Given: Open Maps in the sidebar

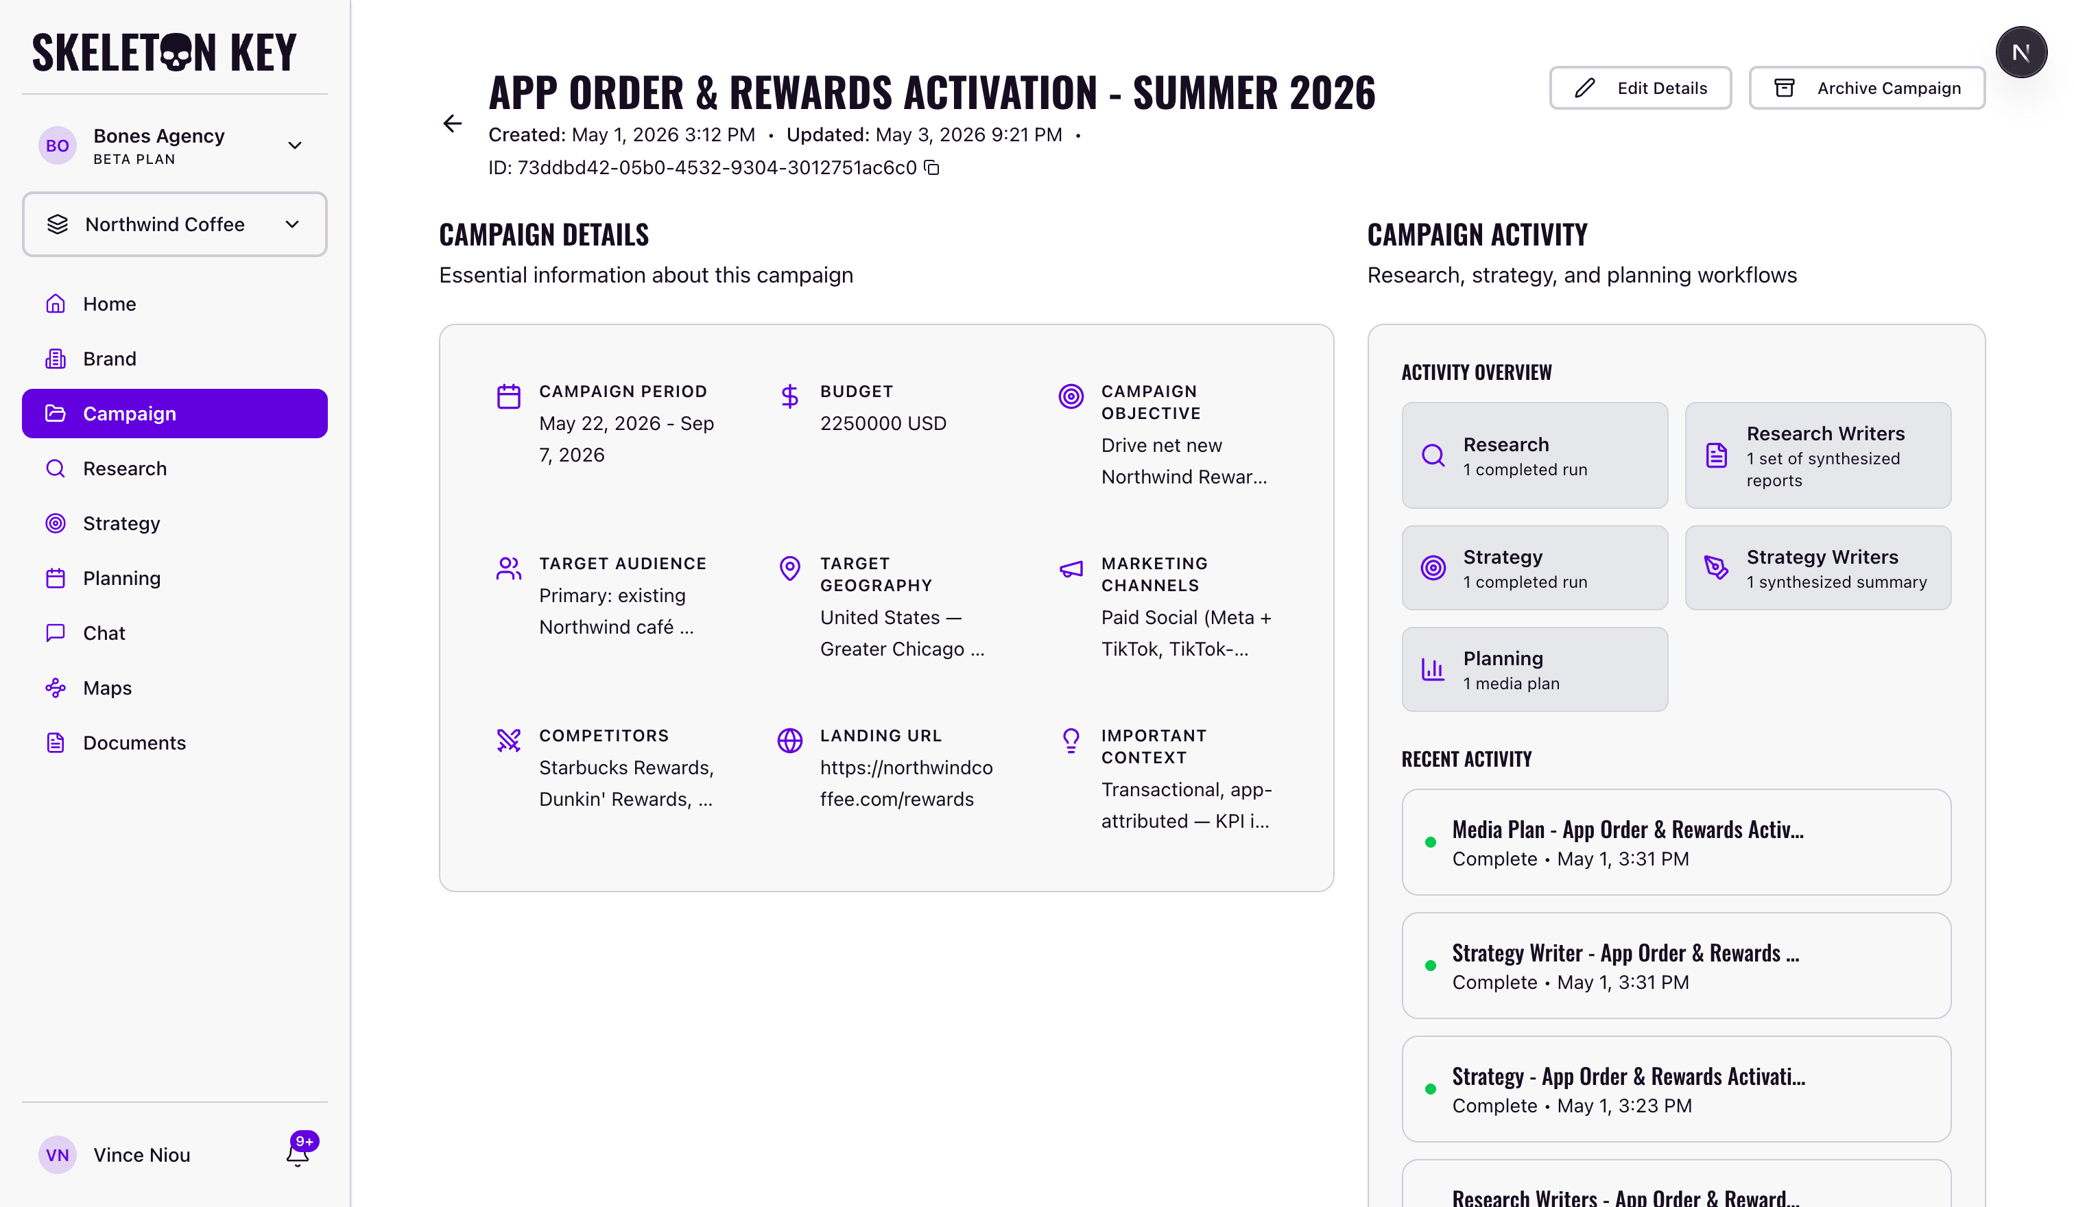Looking at the screenshot, I should point(174,688).
